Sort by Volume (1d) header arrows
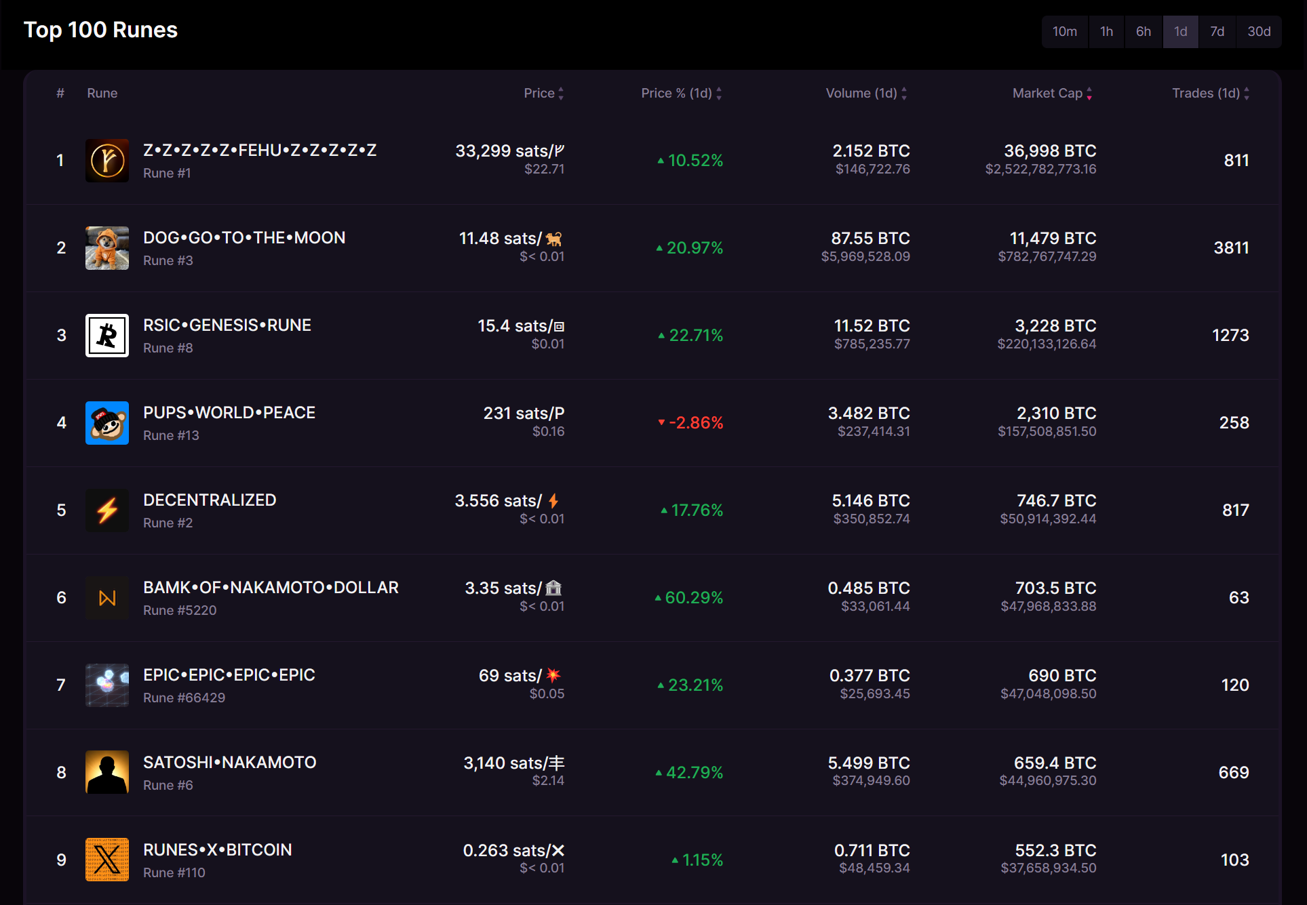 865,94
